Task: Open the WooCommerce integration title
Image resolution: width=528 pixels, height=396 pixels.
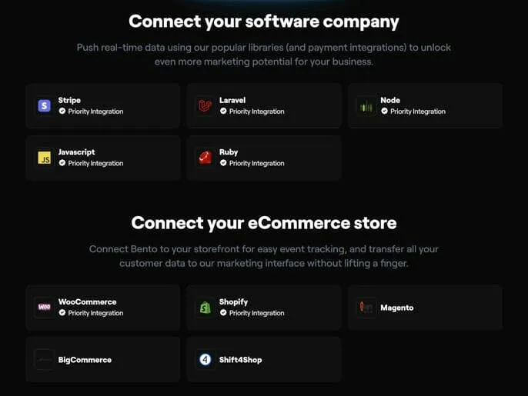Action: click(x=88, y=302)
